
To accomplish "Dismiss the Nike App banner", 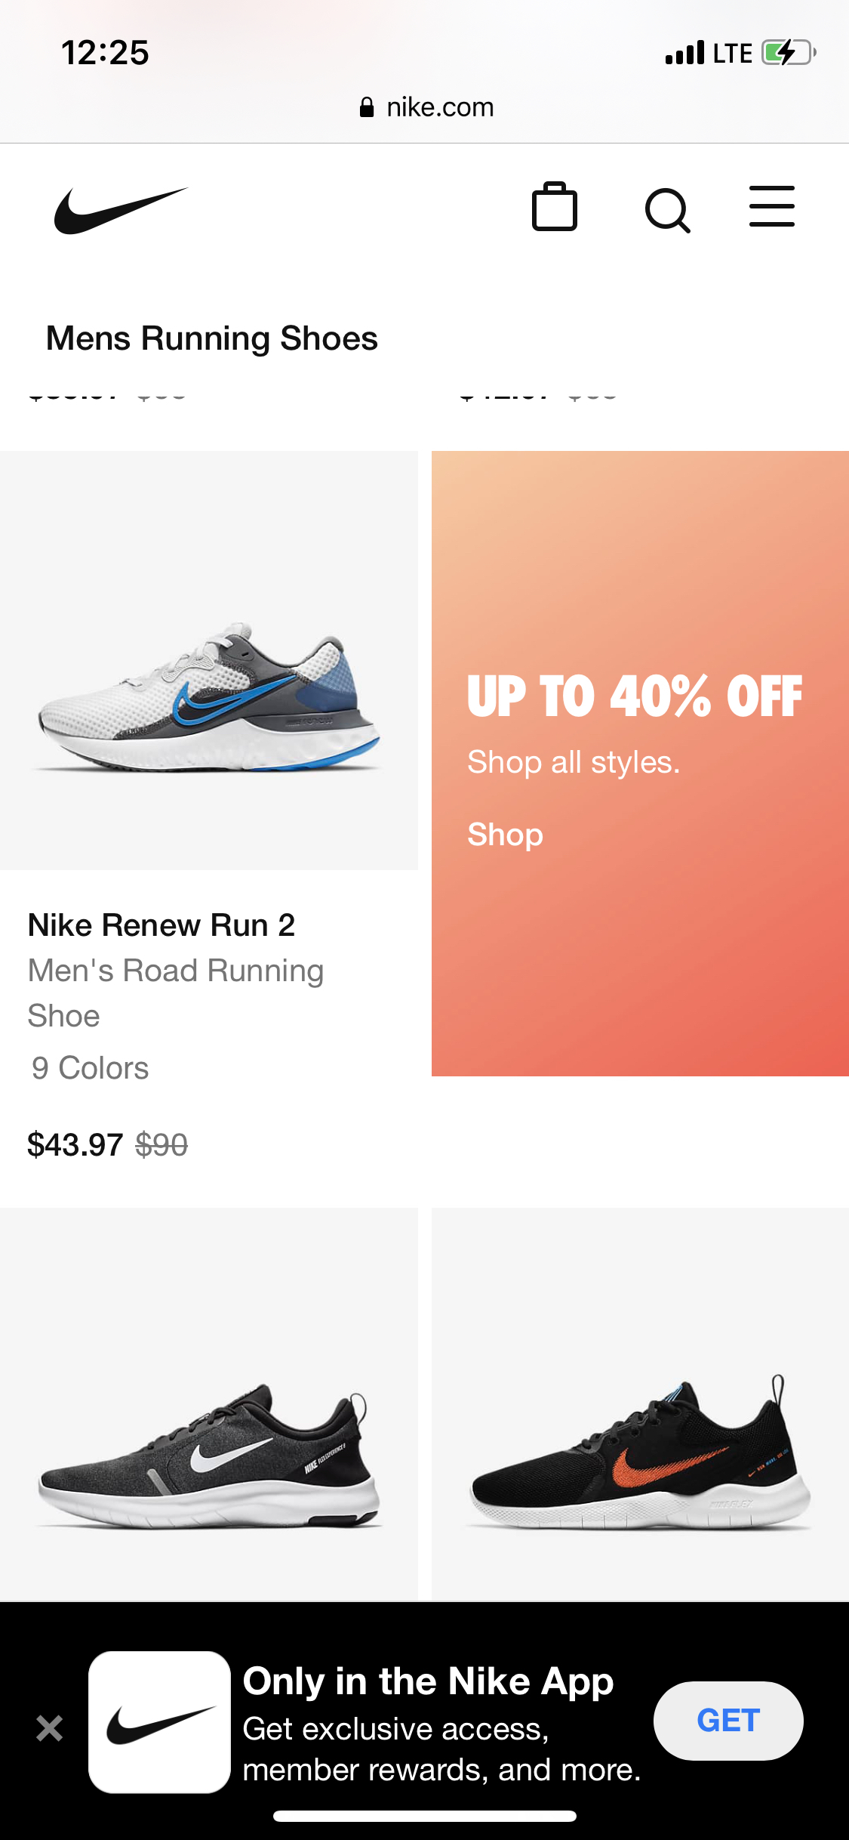I will pos(50,1727).
